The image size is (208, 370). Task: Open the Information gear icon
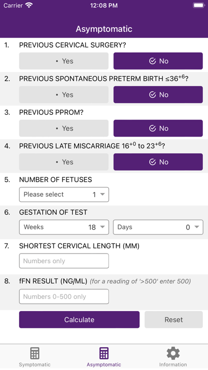[x=173, y=353]
